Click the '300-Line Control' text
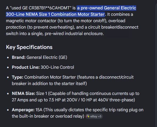 click(57, 67)
